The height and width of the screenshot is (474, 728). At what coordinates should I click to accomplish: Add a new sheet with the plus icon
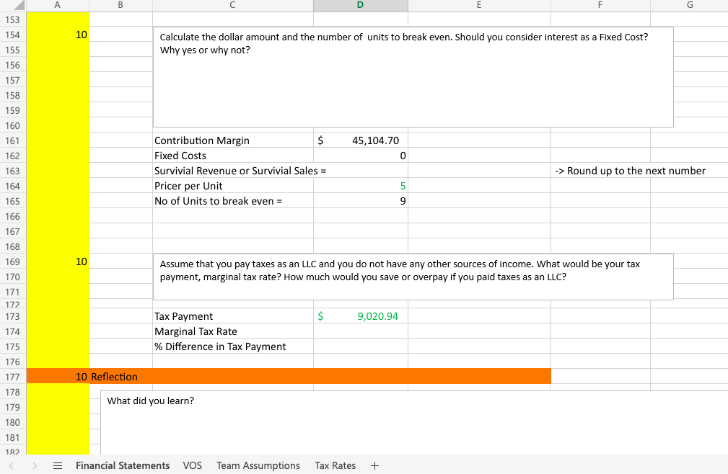click(x=374, y=465)
